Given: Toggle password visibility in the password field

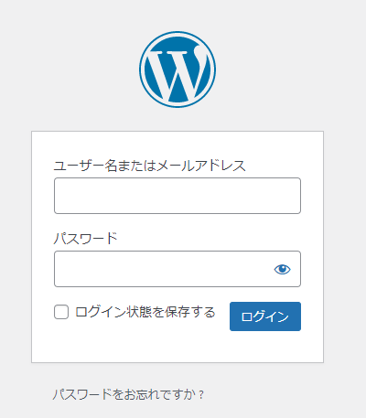Looking at the screenshot, I should pos(282,269).
